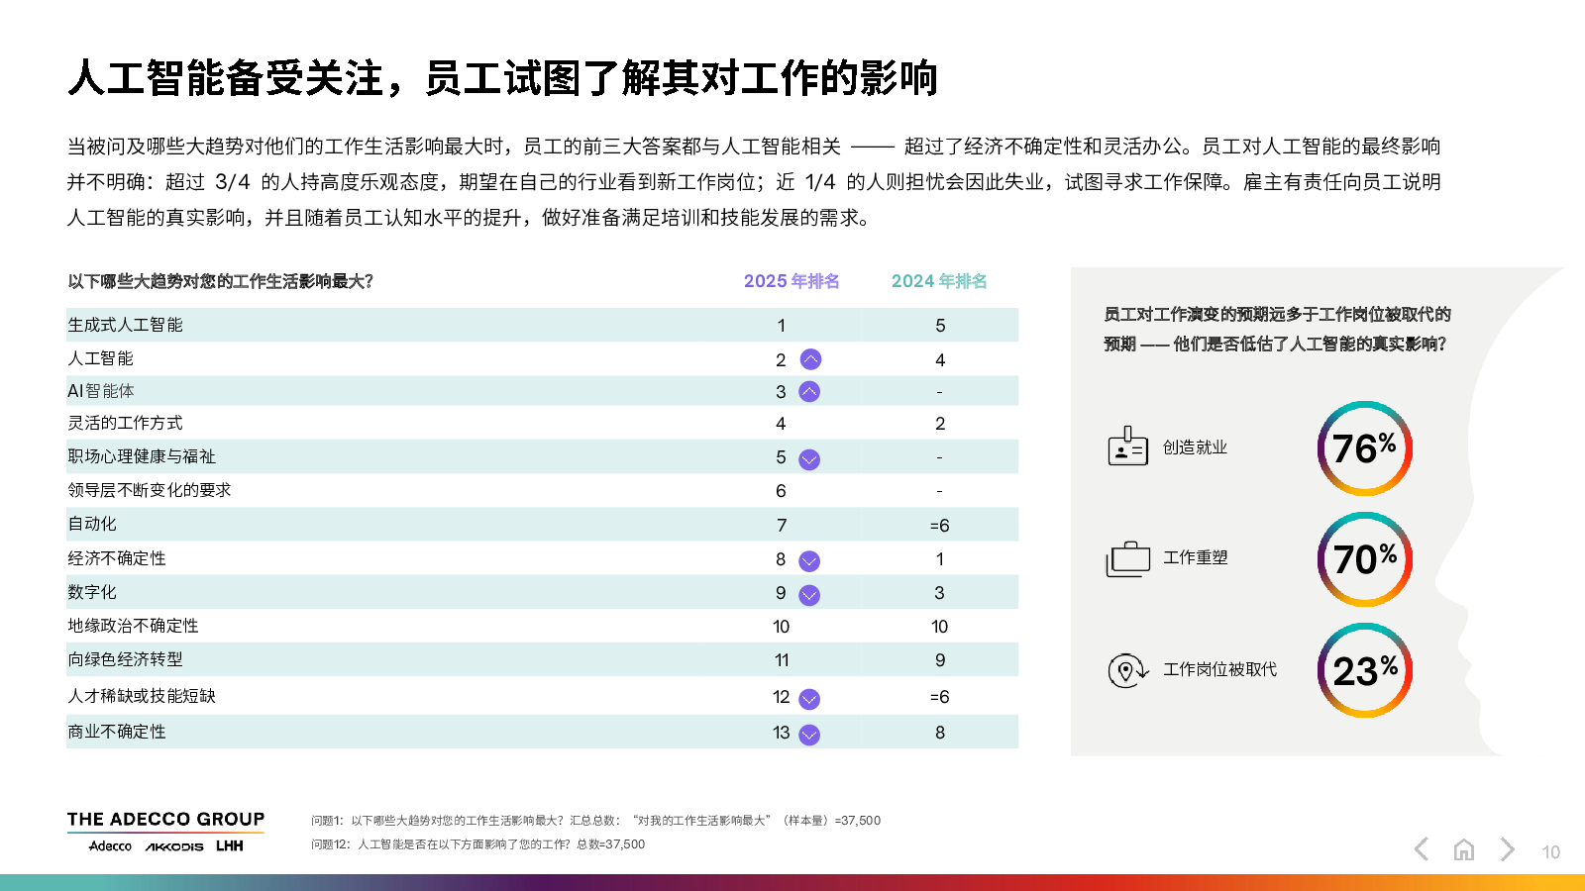Click the ID badge icon beside 创造就业
Image resolution: width=1585 pixels, height=891 pixels.
point(1127,447)
